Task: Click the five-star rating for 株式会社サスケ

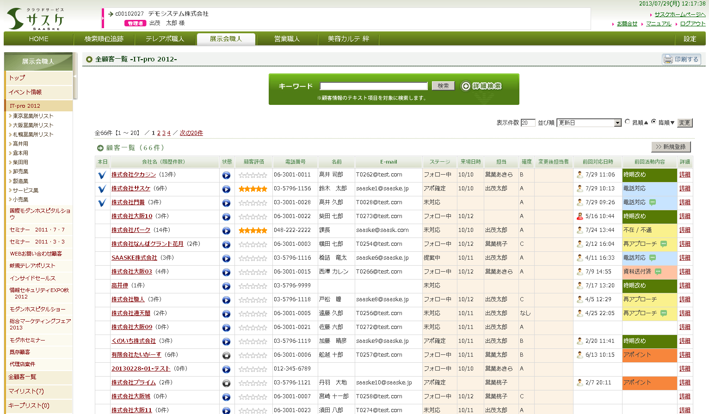Action: tap(253, 189)
